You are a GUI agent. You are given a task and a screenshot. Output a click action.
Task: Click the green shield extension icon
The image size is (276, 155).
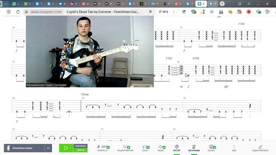click(x=194, y=12)
